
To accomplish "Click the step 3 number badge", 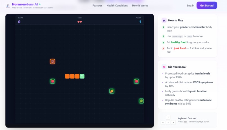I will pos(163,42).
